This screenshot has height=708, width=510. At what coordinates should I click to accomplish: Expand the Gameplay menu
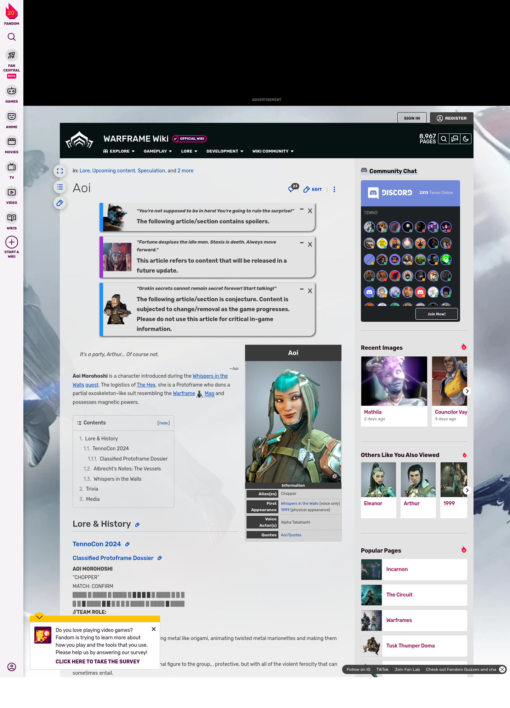click(x=158, y=151)
